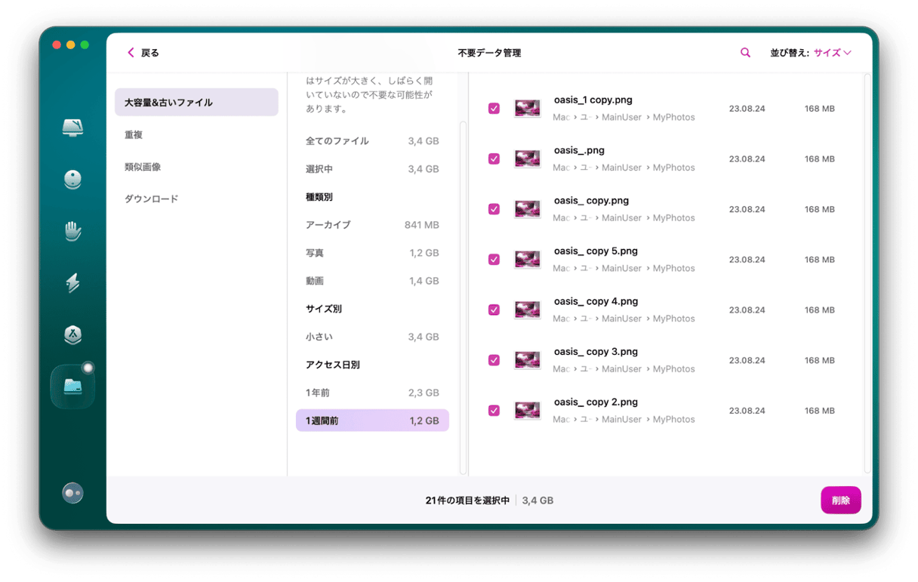The width and height of the screenshot is (918, 582).
Task: Uncheck the oasis_1 copy.png checkbox
Action: click(x=494, y=109)
